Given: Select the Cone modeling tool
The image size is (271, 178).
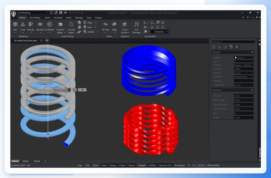Looking at the screenshot, I should pyautogui.click(x=23, y=26).
